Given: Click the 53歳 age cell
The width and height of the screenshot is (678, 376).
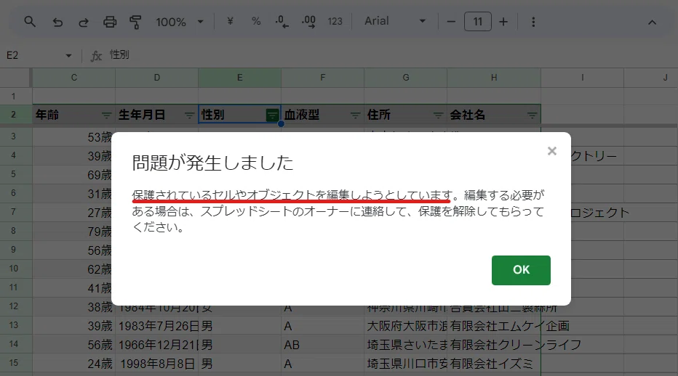Looking at the screenshot, I should click(74, 137).
